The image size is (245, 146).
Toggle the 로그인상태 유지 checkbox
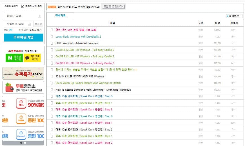coord(23,6)
